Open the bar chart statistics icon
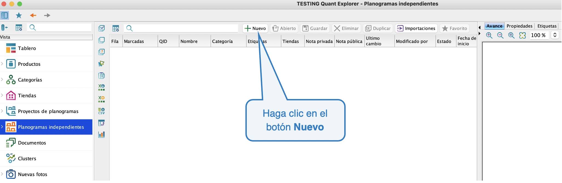 click(x=101, y=134)
